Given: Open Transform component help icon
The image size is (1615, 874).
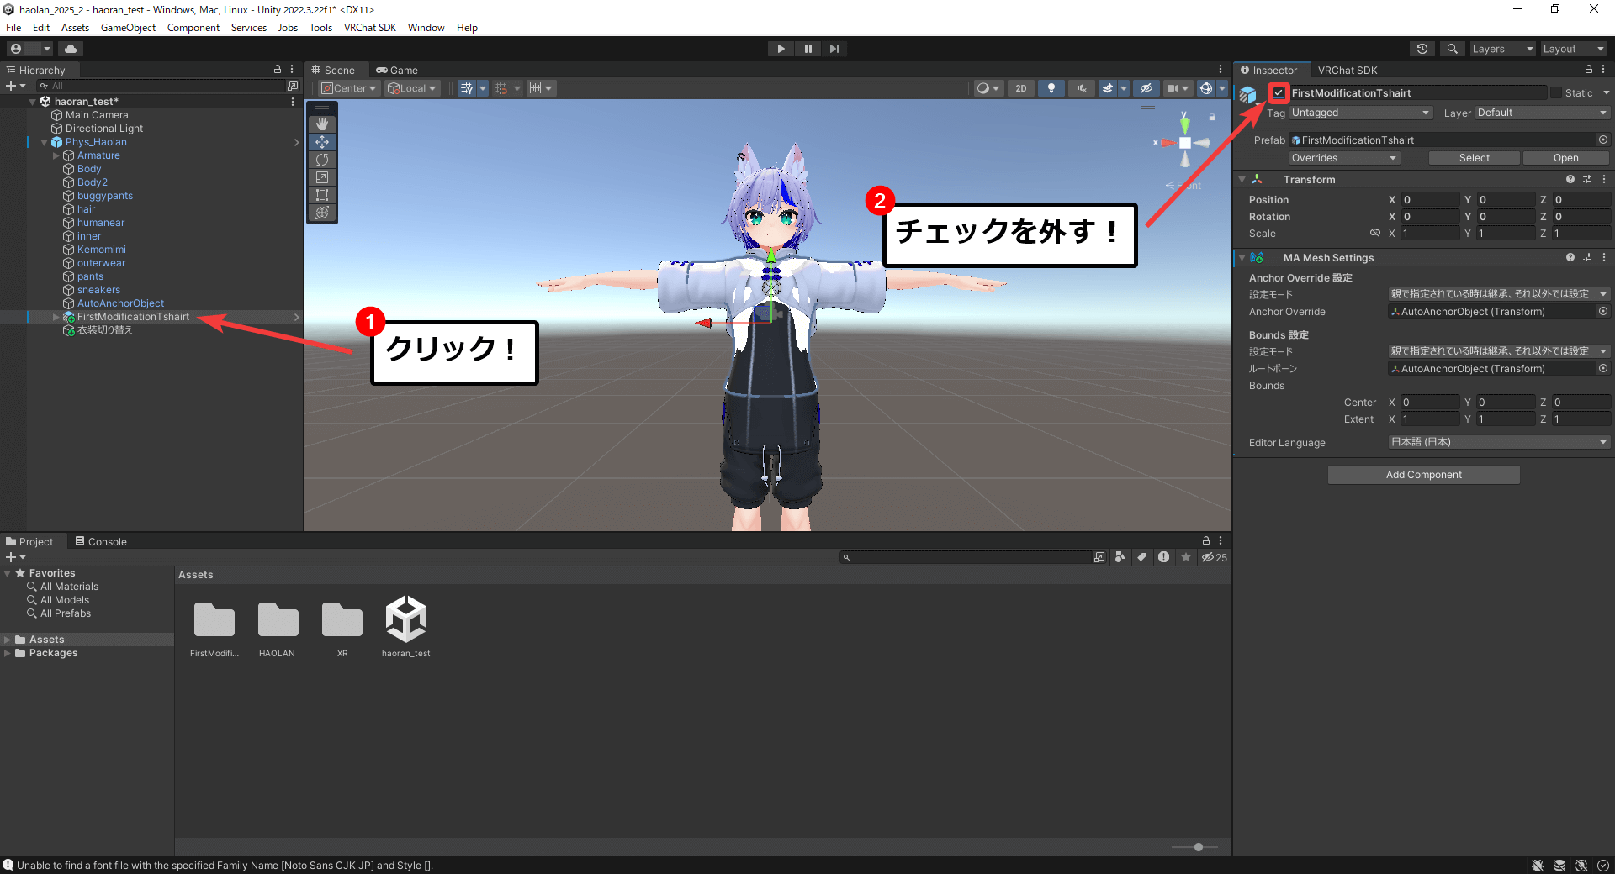Looking at the screenshot, I should point(1570,180).
